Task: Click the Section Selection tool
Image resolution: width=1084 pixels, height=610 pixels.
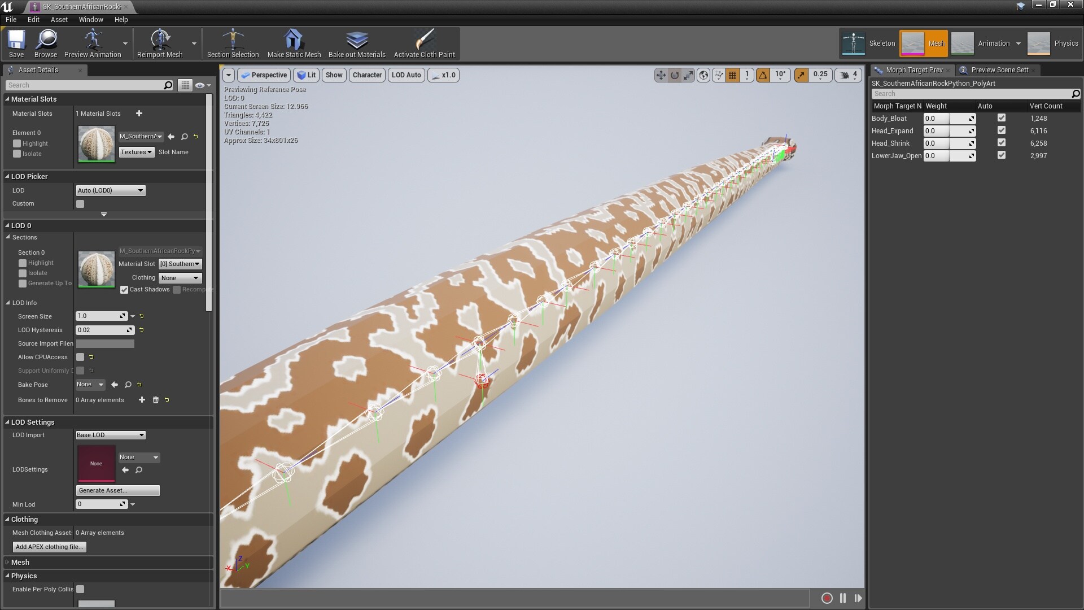Action: (233, 43)
